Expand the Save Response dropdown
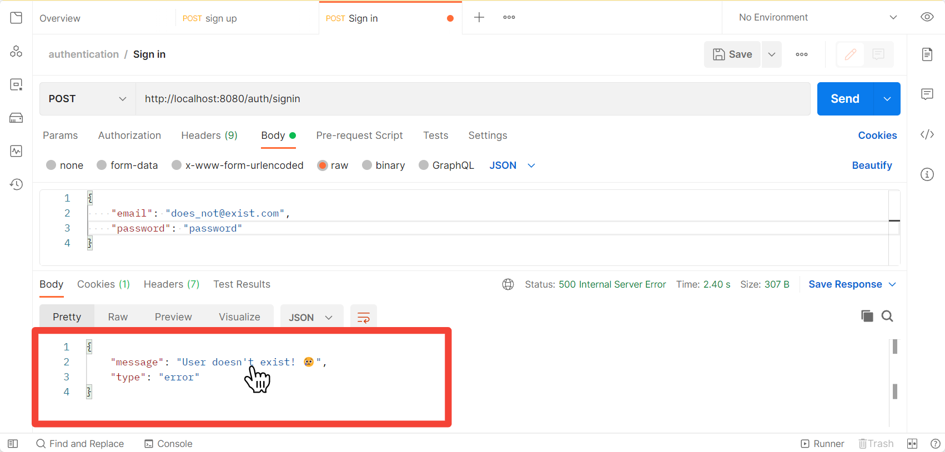 click(892, 284)
